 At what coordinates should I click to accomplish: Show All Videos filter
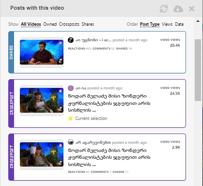click(x=31, y=24)
